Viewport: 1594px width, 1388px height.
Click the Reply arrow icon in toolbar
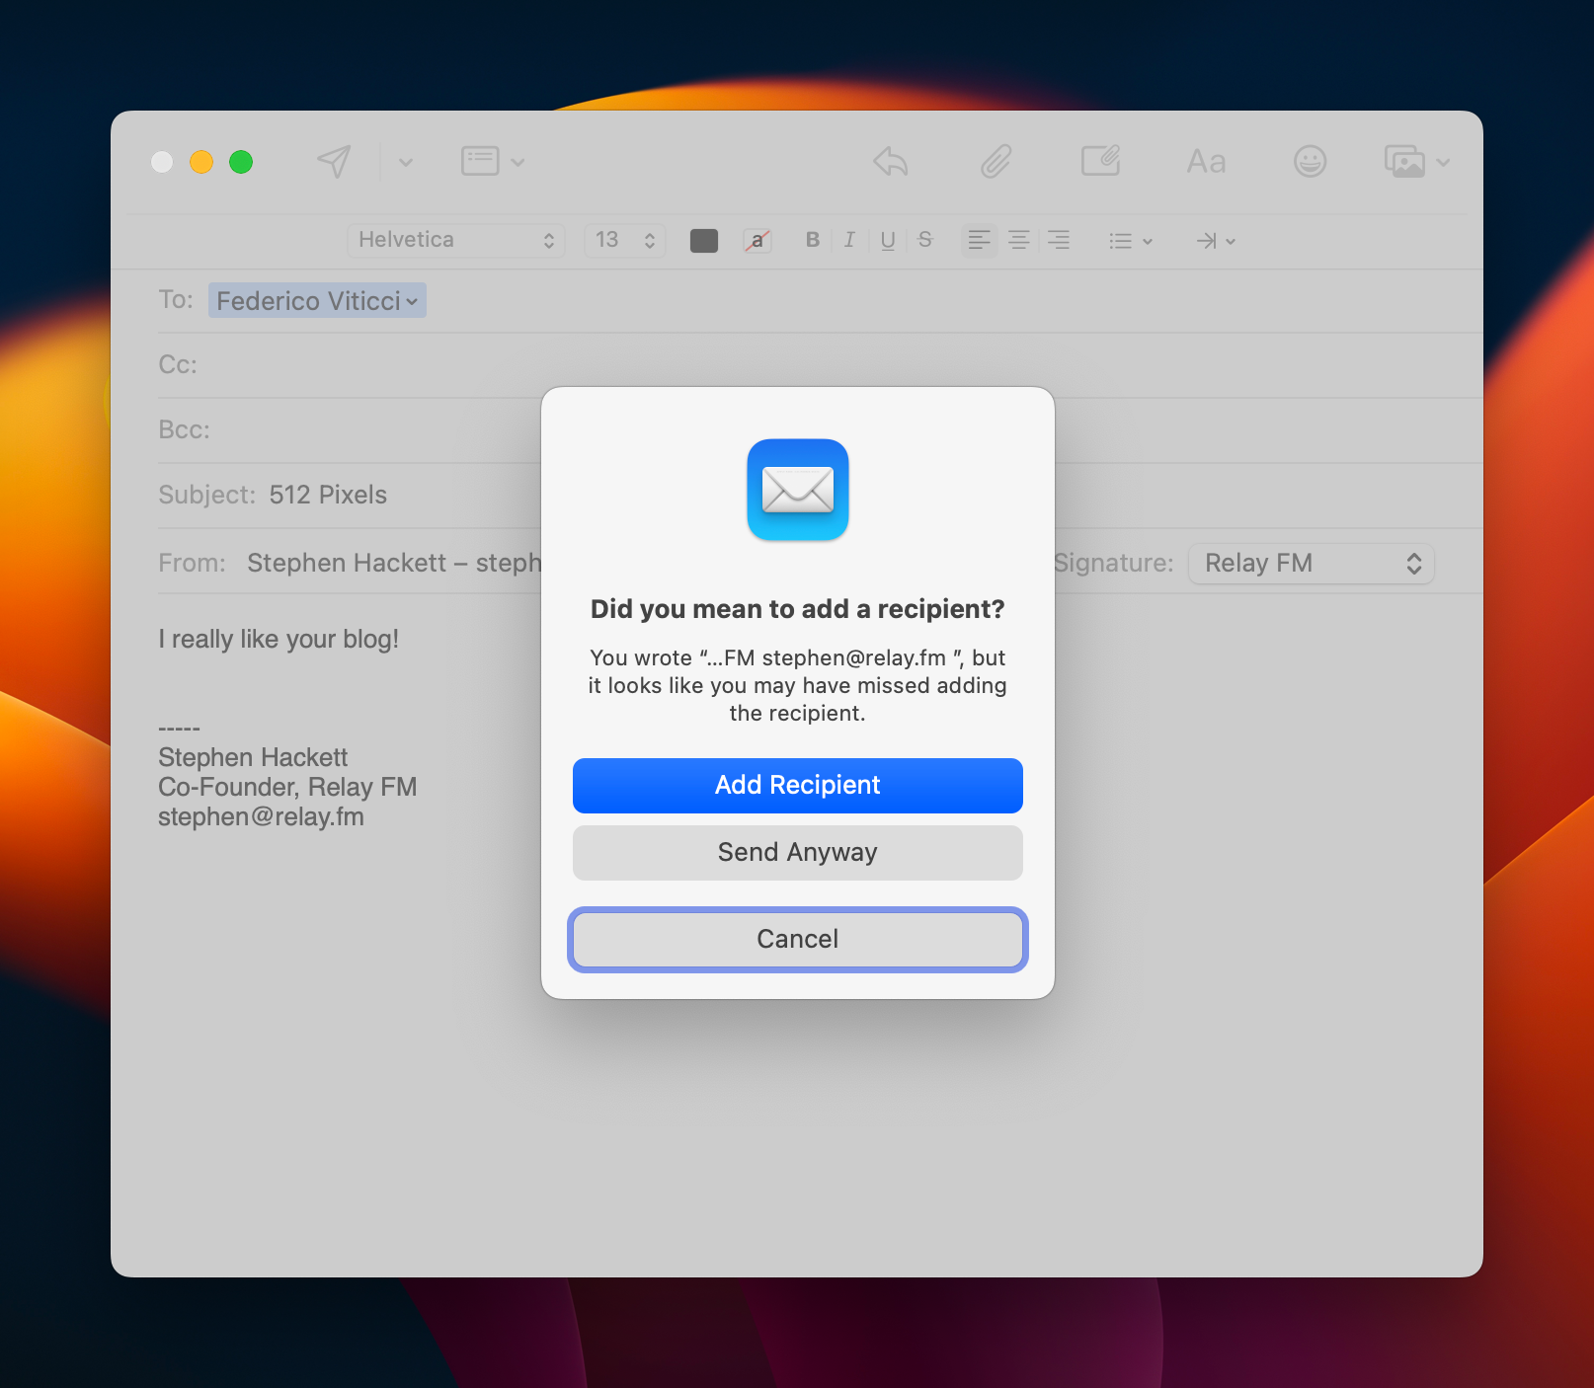pyautogui.click(x=891, y=161)
